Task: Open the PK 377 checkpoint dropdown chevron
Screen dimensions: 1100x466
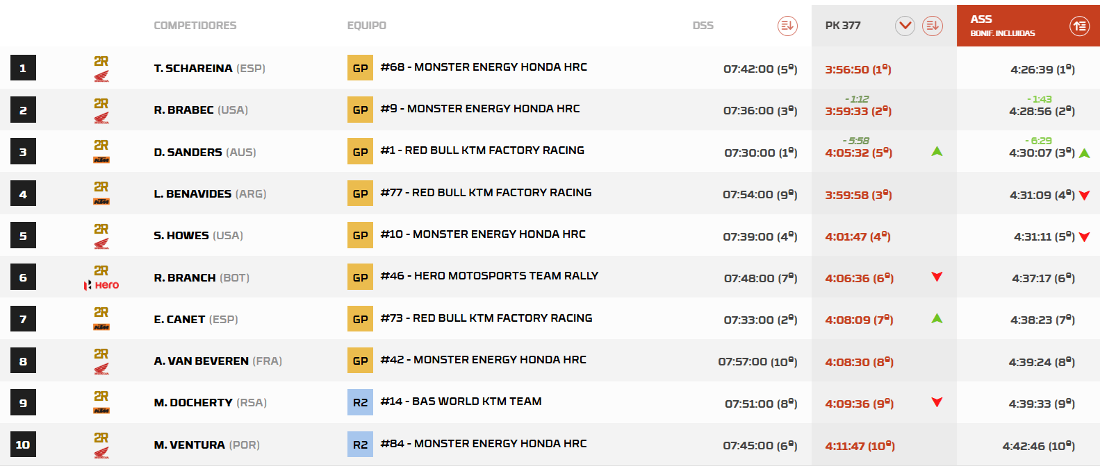Action: [905, 26]
